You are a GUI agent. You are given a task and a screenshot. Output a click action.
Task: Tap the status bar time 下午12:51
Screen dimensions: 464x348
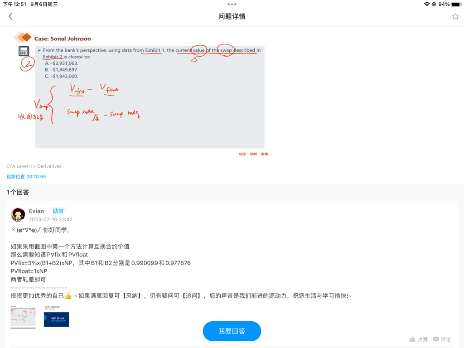point(14,4)
